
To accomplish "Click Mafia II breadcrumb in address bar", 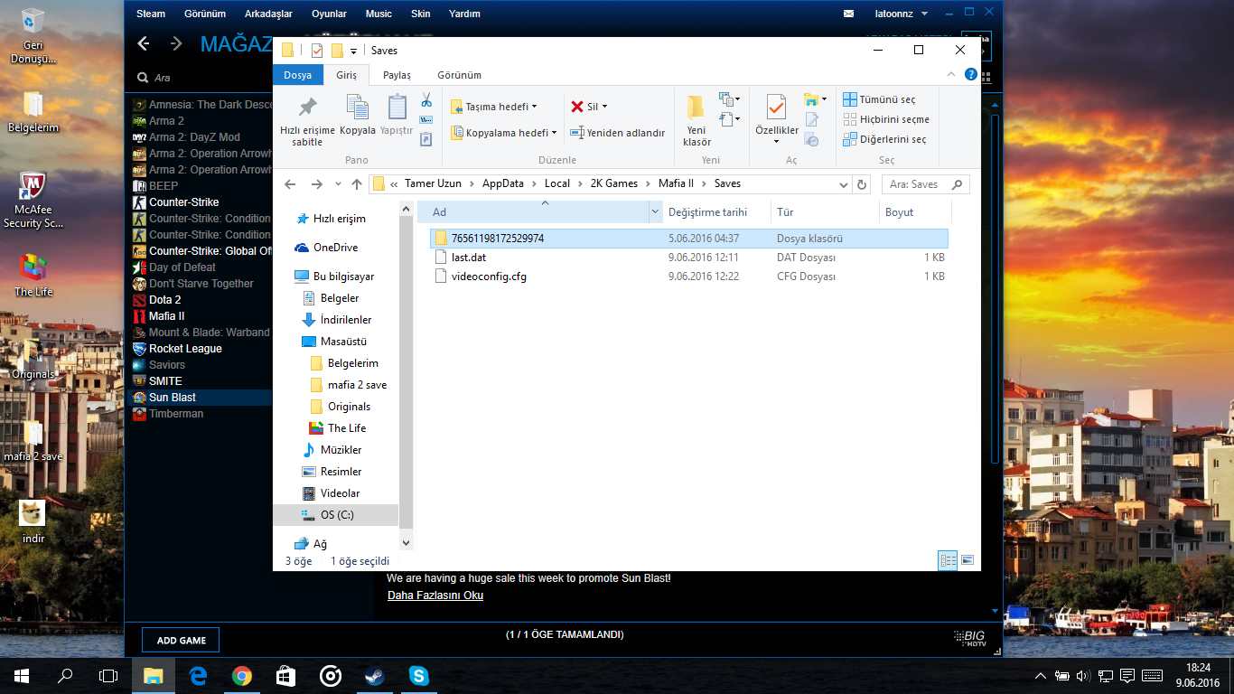I will click(677, 183).
